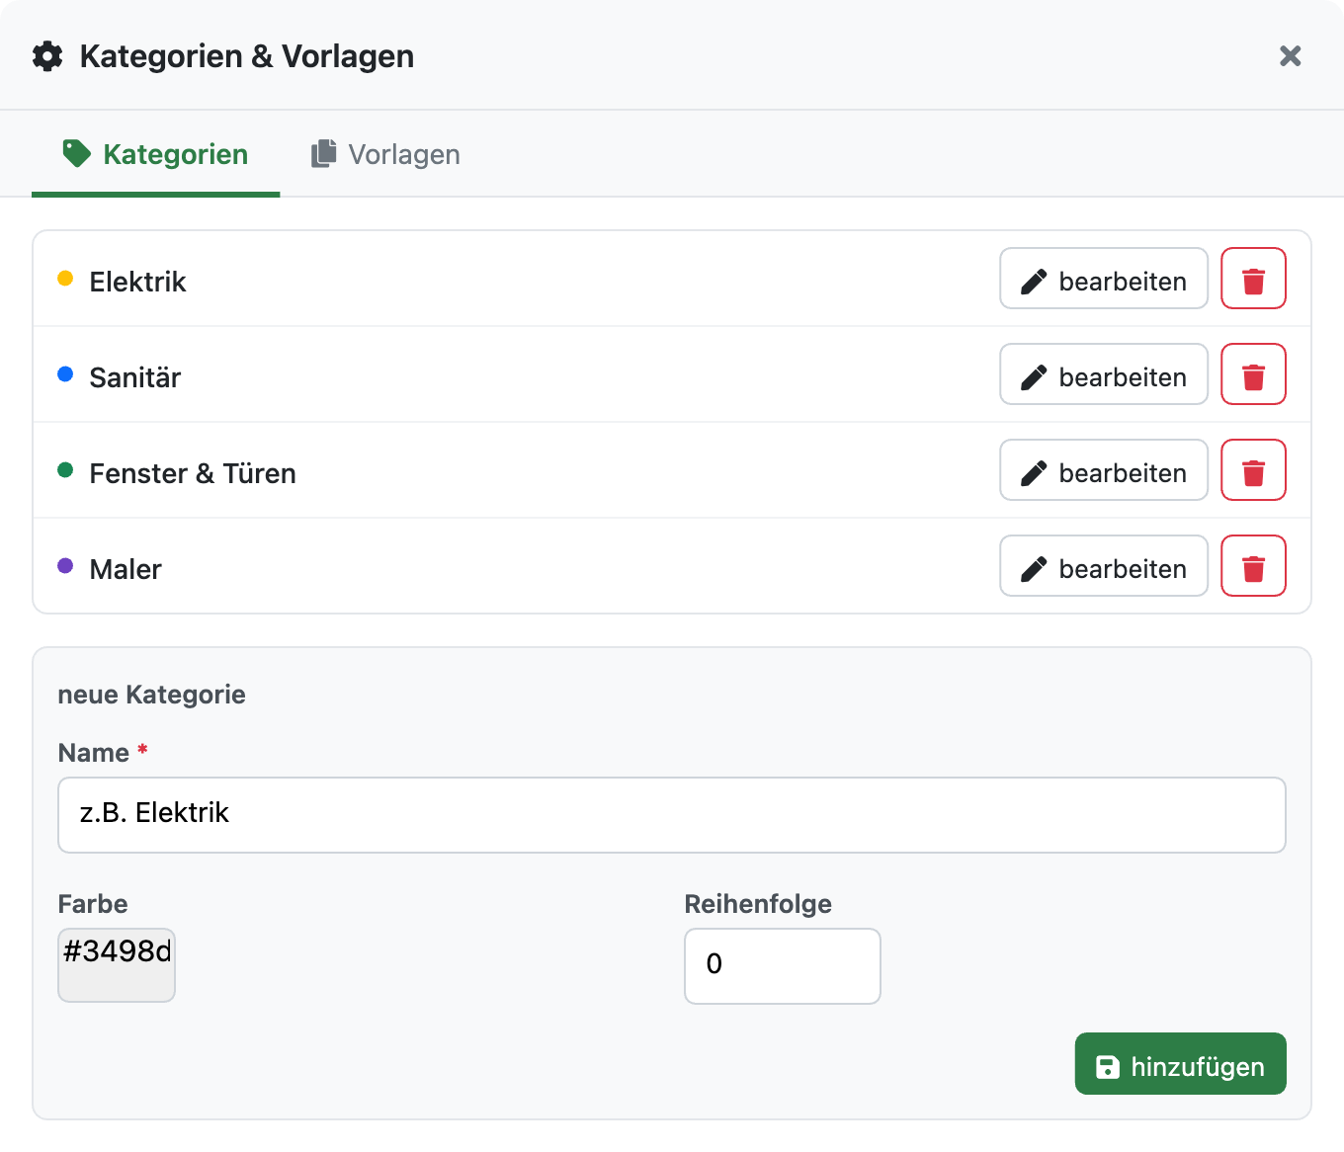Select the Sanitär category name
The width and height of the screenshot is (1344, 1152).
[x=135, y=377]
